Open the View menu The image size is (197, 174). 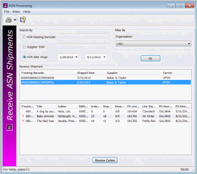coord(16,12)
